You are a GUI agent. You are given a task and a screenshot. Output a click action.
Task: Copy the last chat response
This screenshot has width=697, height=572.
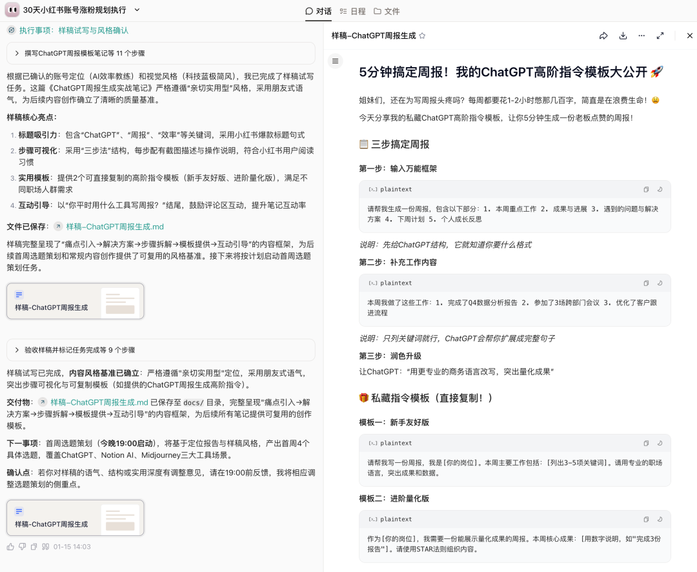point(34,547)
